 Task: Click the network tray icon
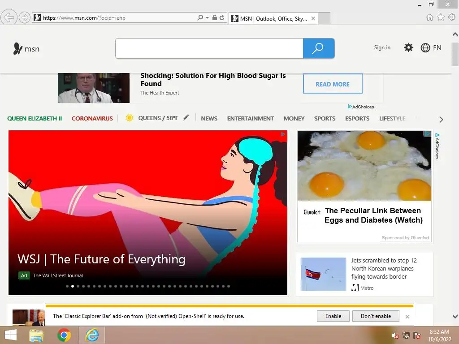[406, 335]
